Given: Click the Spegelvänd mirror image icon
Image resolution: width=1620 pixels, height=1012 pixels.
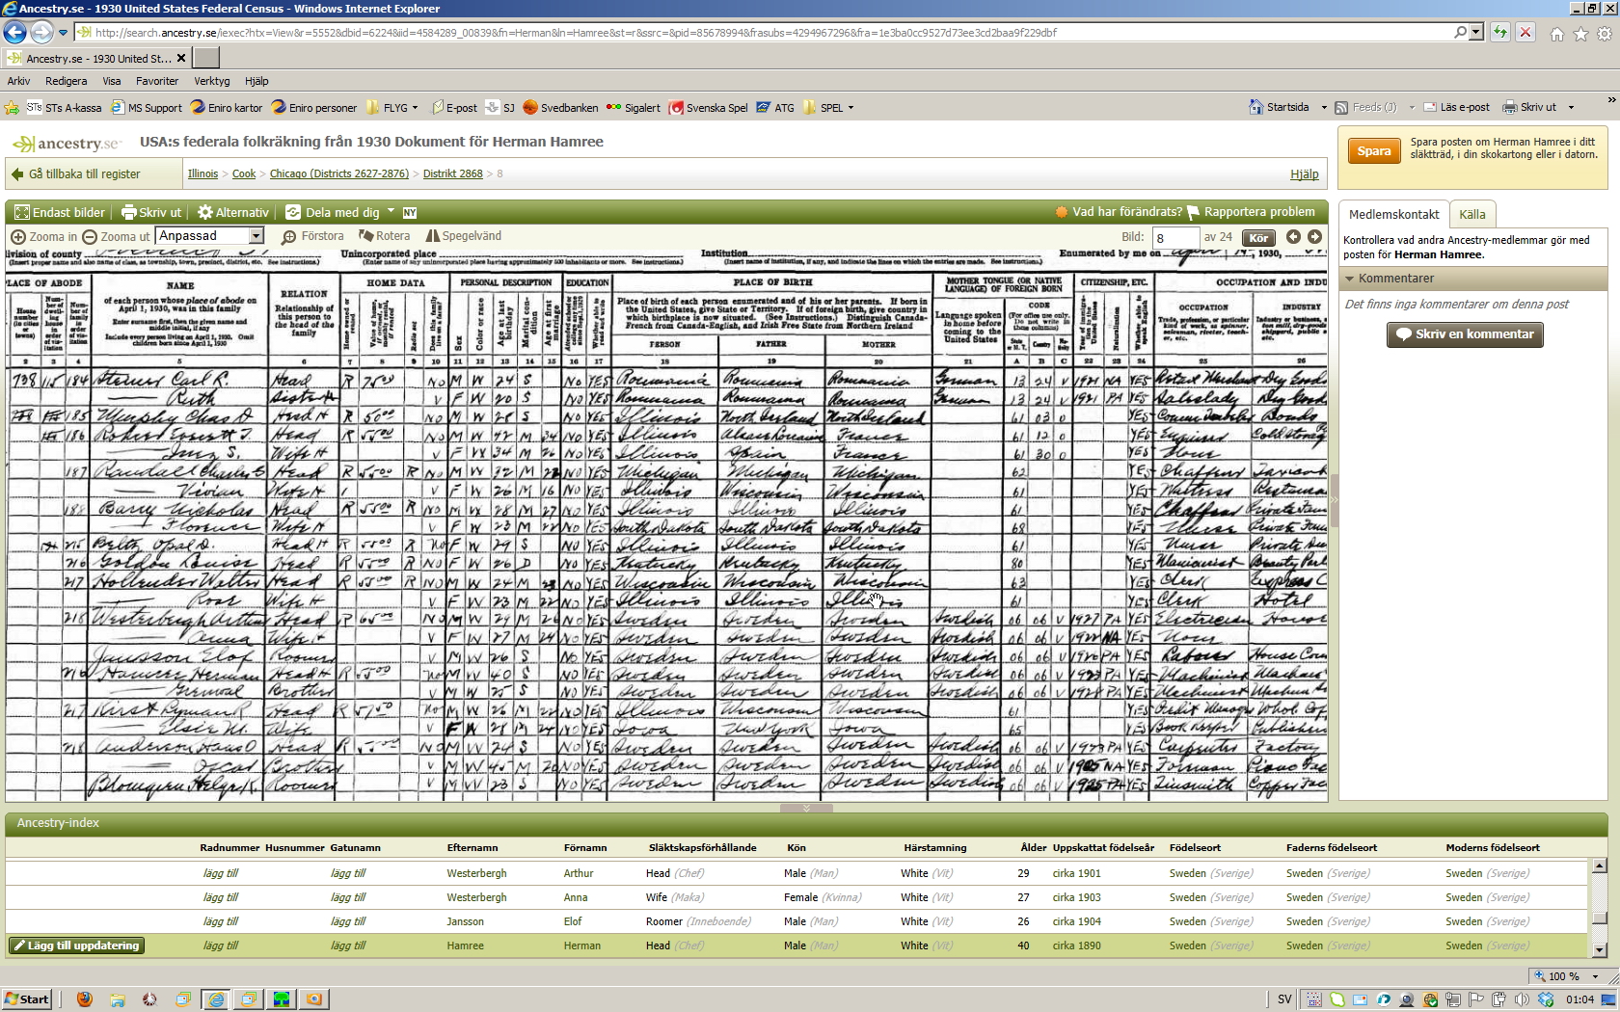Looking at the screenshot, I should tap(433, 236).
